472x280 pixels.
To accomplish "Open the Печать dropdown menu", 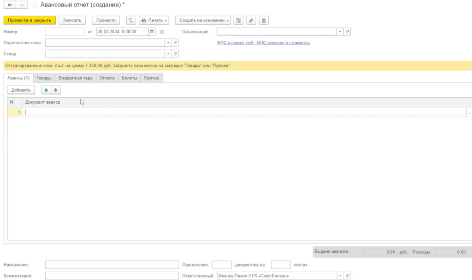I will click(154, 20).
